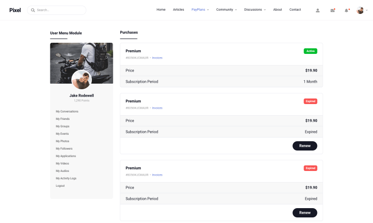Click the friends/user icon in header
The height and width of the screenshot is (223, 373).
318,10
